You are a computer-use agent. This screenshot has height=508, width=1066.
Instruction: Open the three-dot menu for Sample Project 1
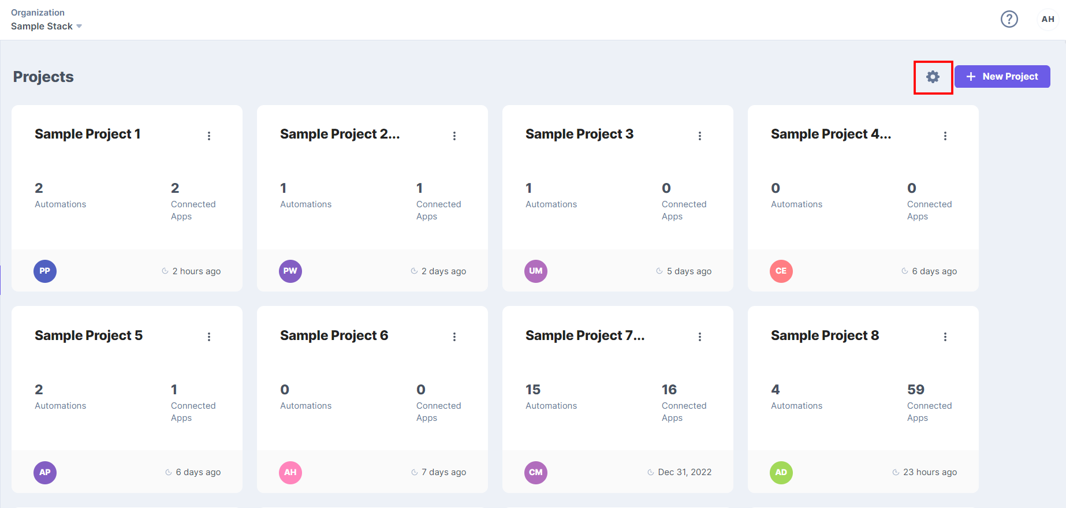click(209, 136)
